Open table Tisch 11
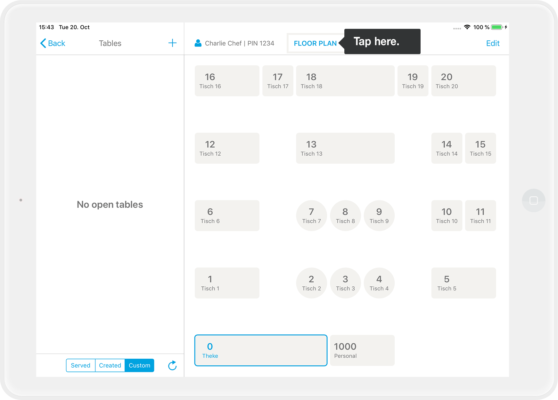The height and width of the screenshot is (400, 558). point(480,216)
